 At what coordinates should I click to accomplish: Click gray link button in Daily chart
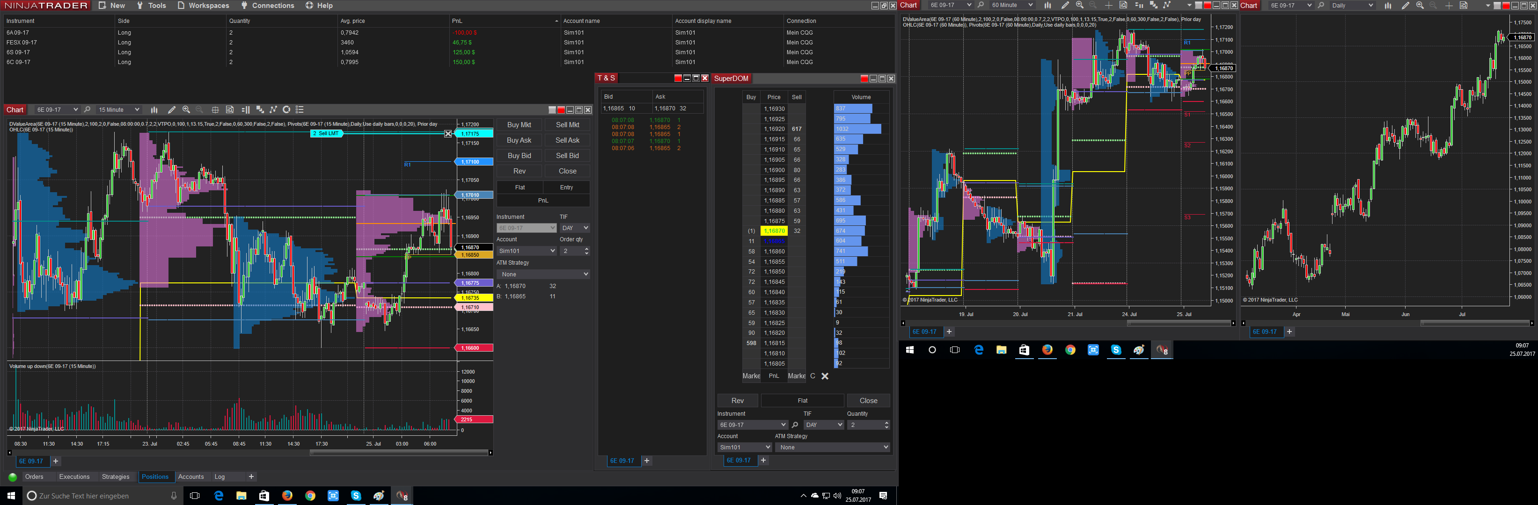click(x=1497, y=5)
